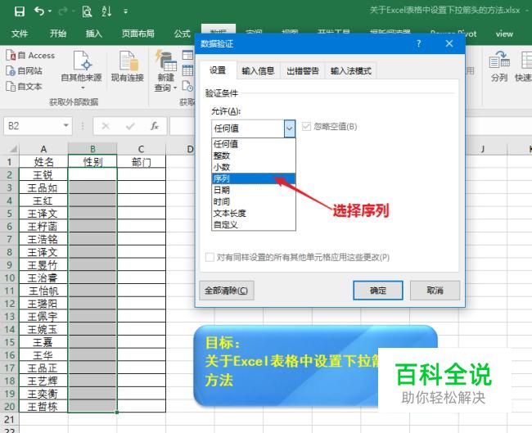Click the Redo arrow icon

click(63, 11)
